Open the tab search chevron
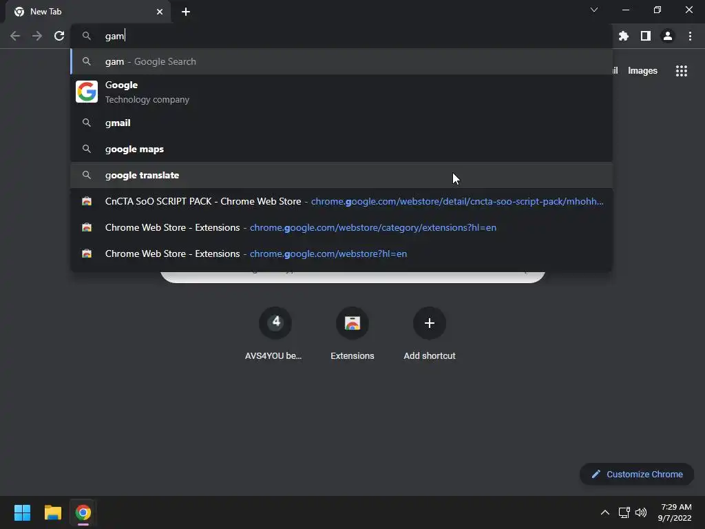 [x=594, y=10]
